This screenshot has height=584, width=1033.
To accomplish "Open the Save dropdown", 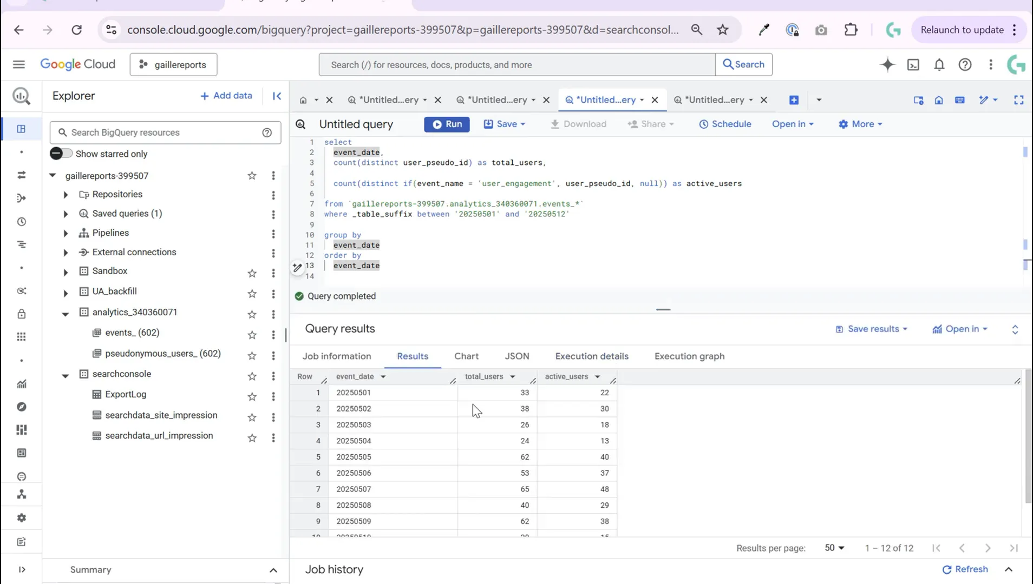I will 505,124.
